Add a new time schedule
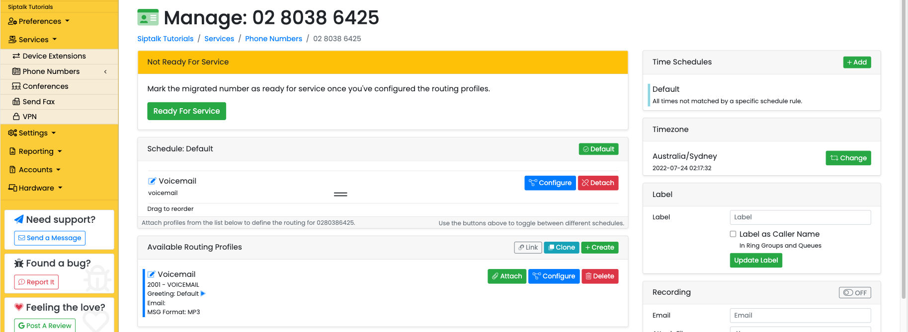The image size is (908, 332). [x=857, y=62]
